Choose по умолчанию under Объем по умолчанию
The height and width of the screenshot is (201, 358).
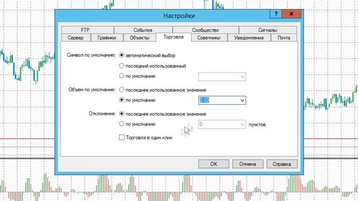122,100
